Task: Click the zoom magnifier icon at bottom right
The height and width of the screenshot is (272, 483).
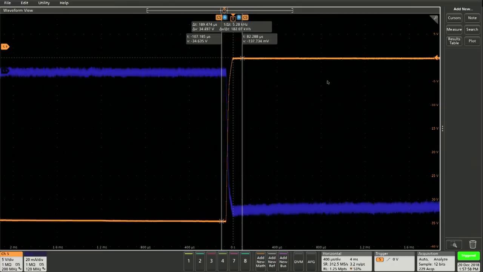Action: (454, 245)
